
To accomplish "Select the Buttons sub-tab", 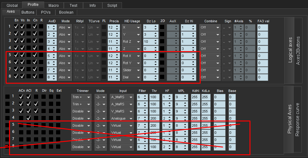I will tap(28, 12).
